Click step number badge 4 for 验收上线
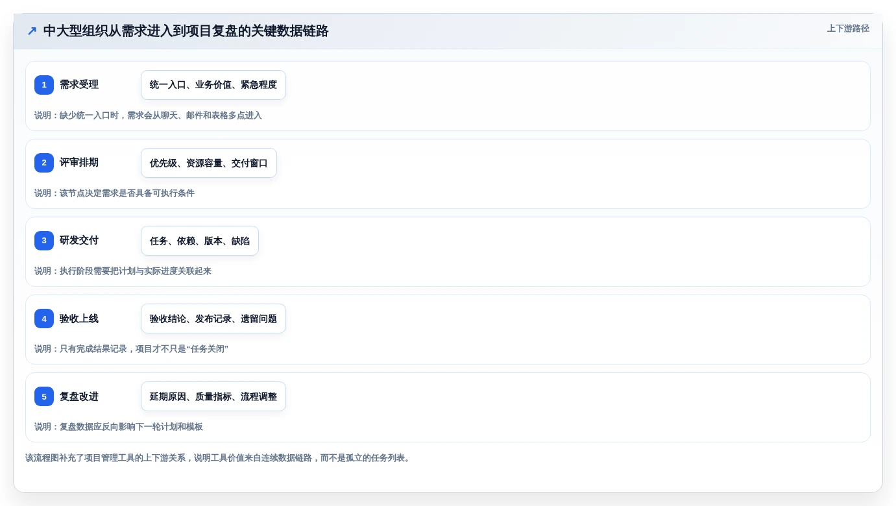The width and height of the screenshot is (896, 506). 44,319
